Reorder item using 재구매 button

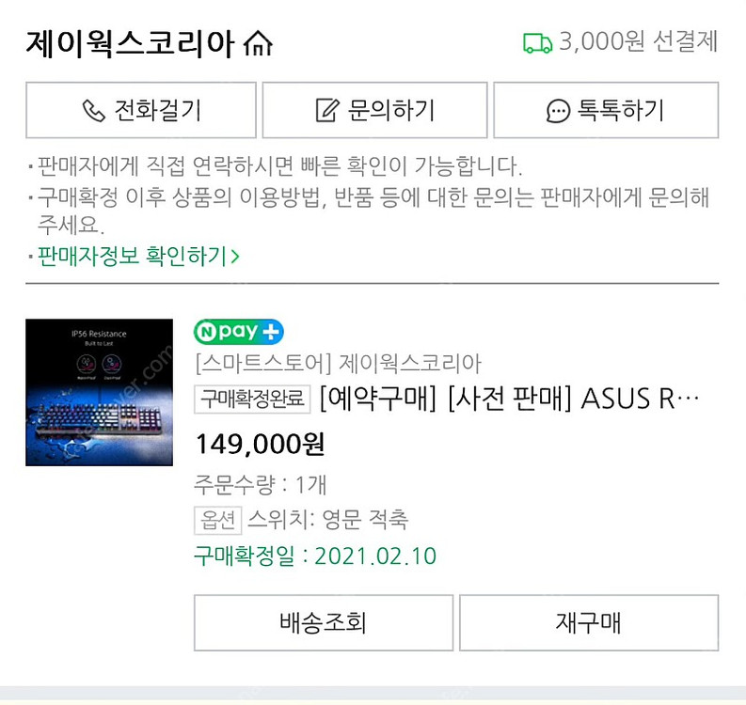(588, 622)
